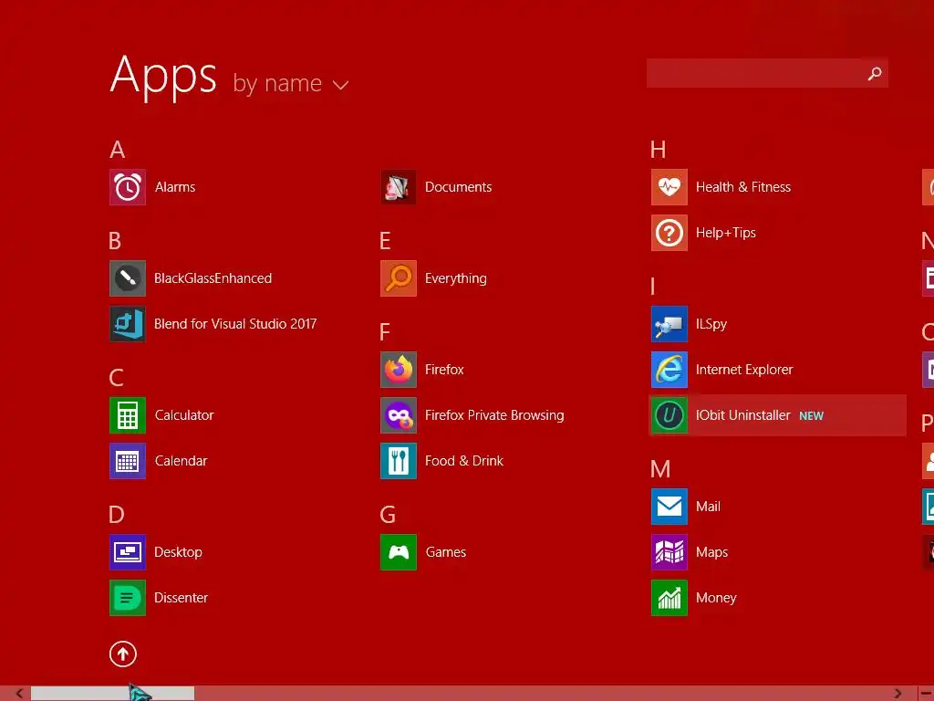Launch the Everything search icon
This screenshot has width=934, height=701.
click(399, 278)
